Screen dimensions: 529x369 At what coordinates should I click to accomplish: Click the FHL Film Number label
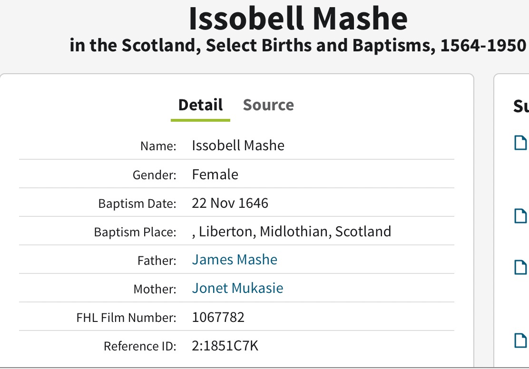point(127,318)
